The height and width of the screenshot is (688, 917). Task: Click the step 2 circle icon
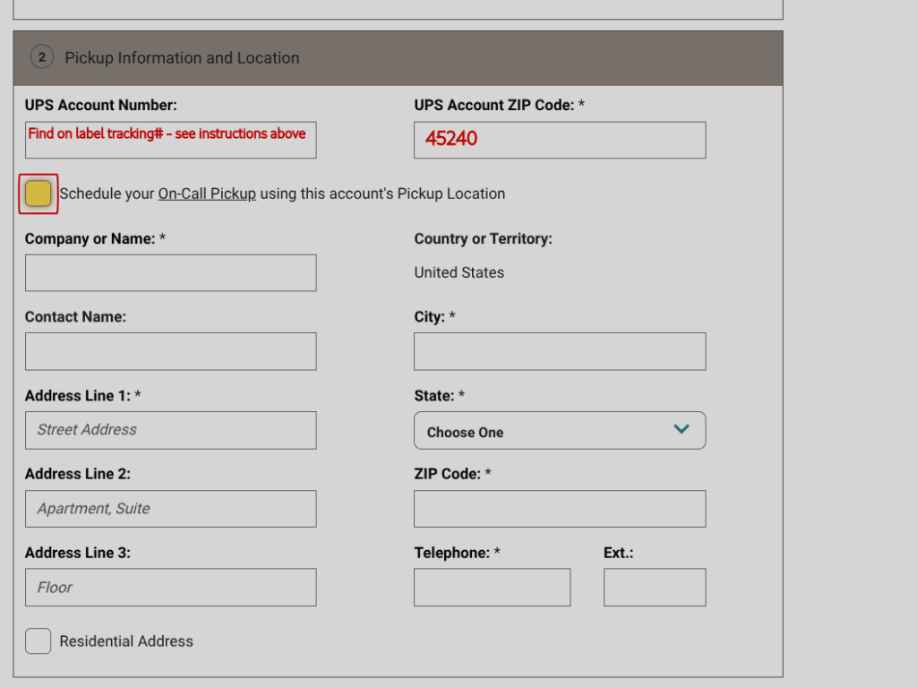[42, 58]
